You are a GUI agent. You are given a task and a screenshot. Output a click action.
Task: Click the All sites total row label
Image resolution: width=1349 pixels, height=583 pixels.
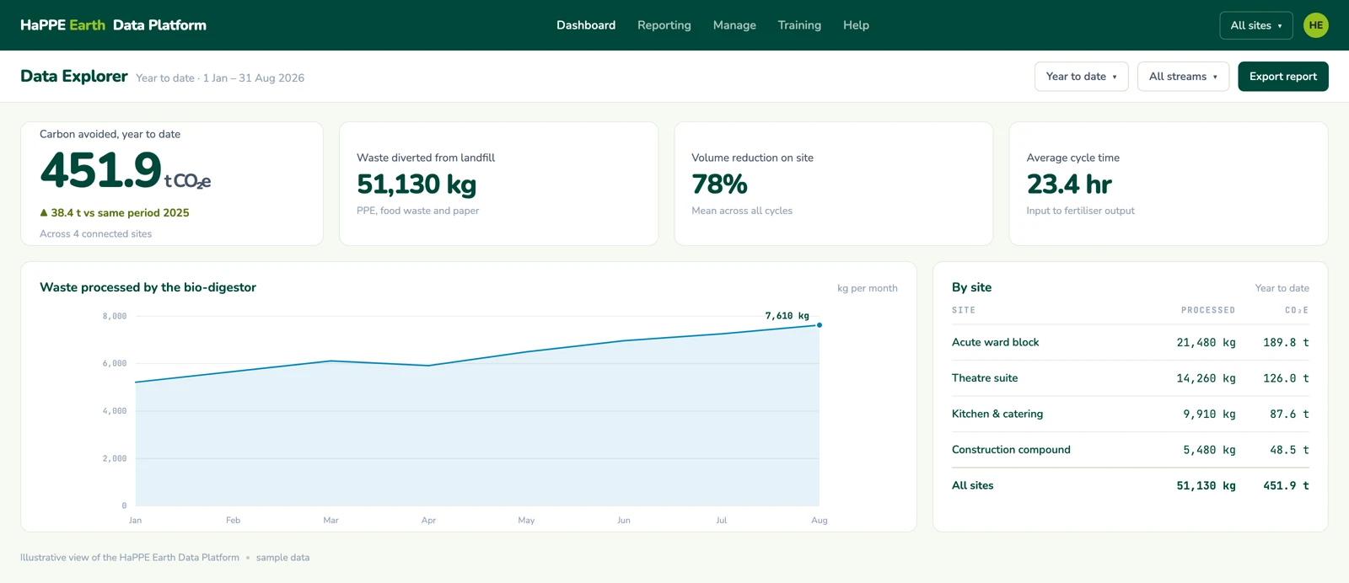(x=972, y=485)
